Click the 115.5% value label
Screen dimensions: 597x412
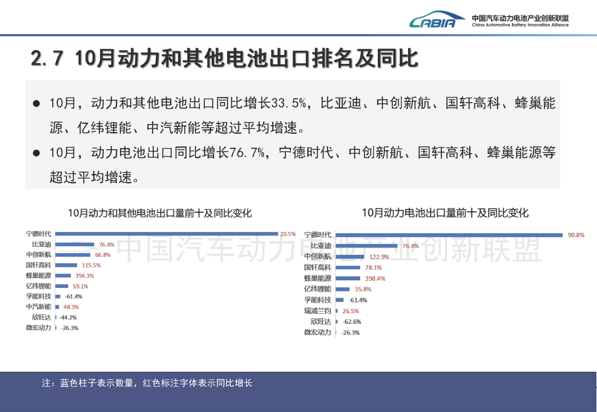(91, 265)
